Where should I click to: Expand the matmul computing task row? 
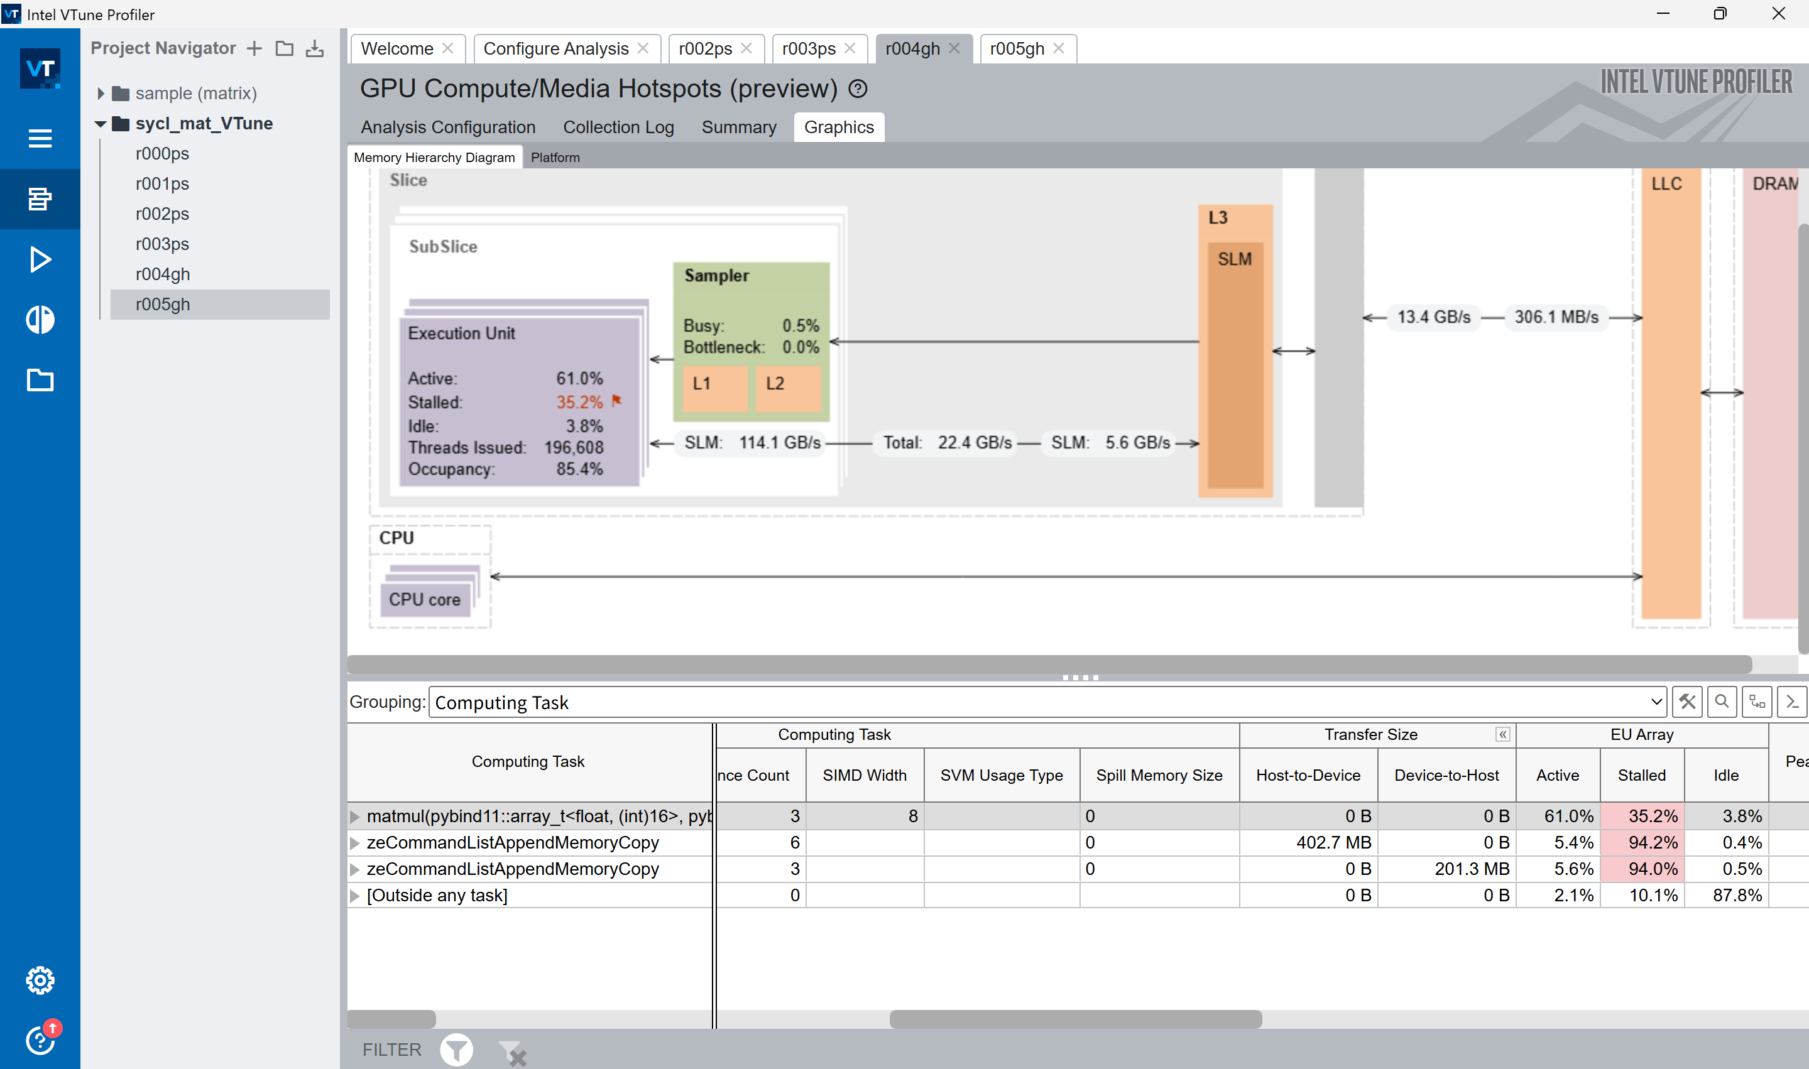tap(354, 816)
